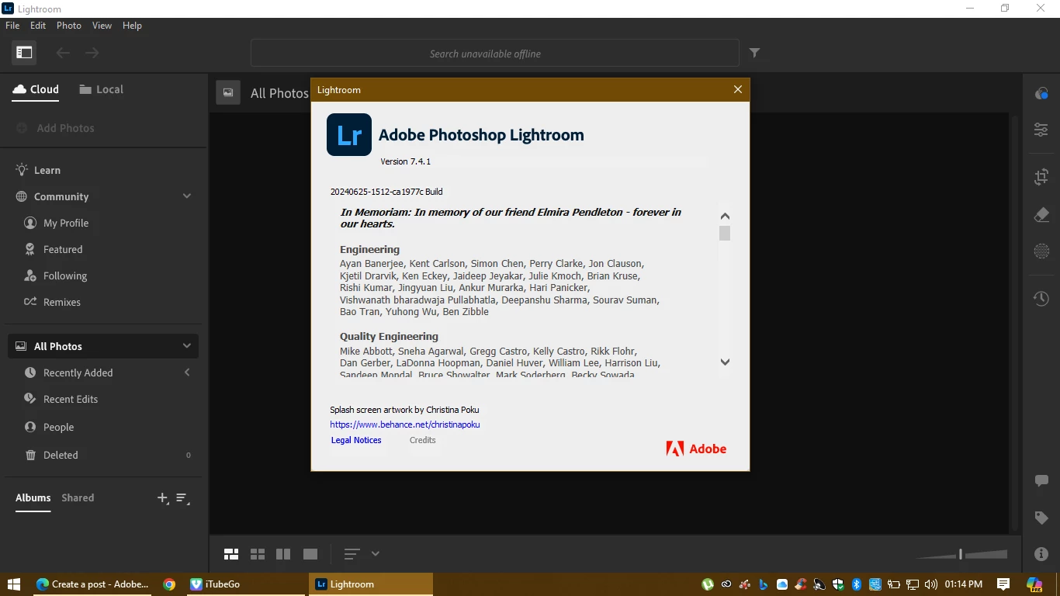Open the Photo menu
The width and height of the screenshot is (1060, 596).
tap(69, 26)
